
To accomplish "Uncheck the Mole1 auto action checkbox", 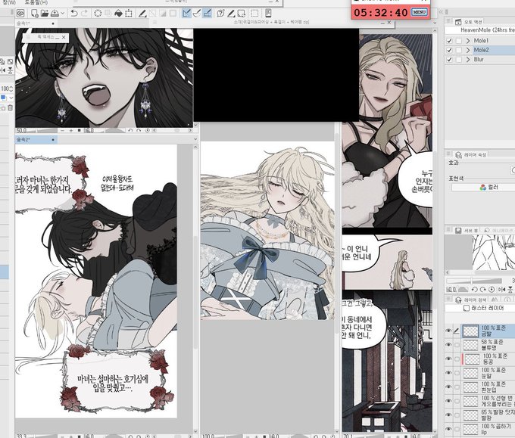I will click(449, 41).
